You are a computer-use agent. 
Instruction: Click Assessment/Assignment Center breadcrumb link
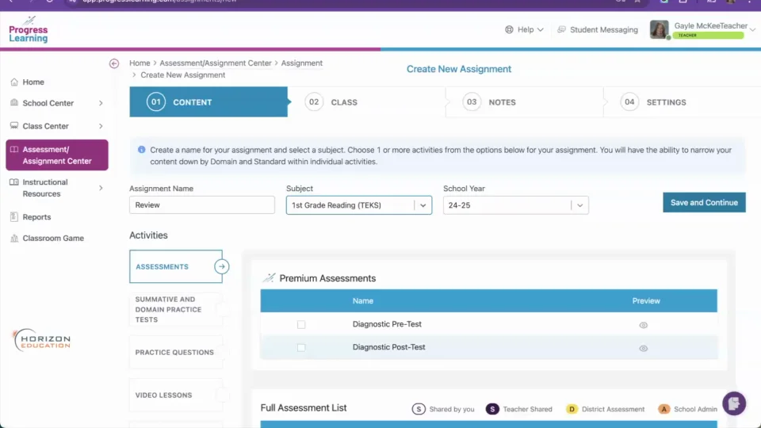(215, 63)
